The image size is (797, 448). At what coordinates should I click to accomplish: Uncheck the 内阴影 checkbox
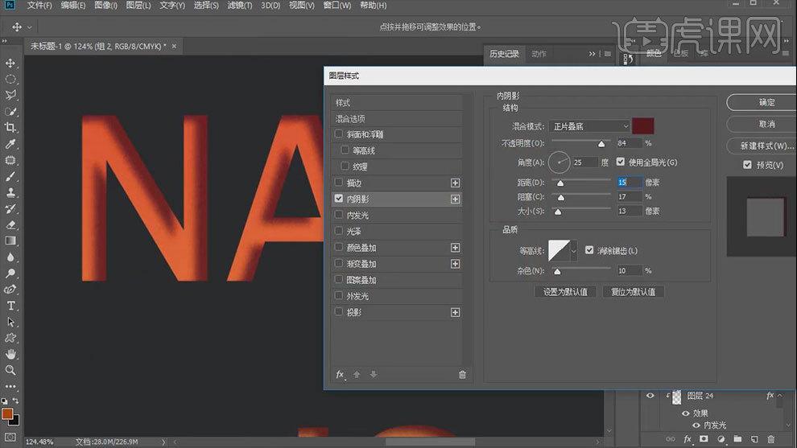[339, 199]
